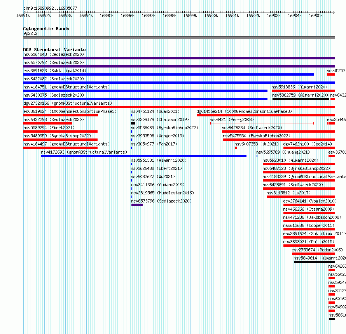Select nsv613686 (Cooper2011) label
The image size is (346, 334).
coord(309,225)
